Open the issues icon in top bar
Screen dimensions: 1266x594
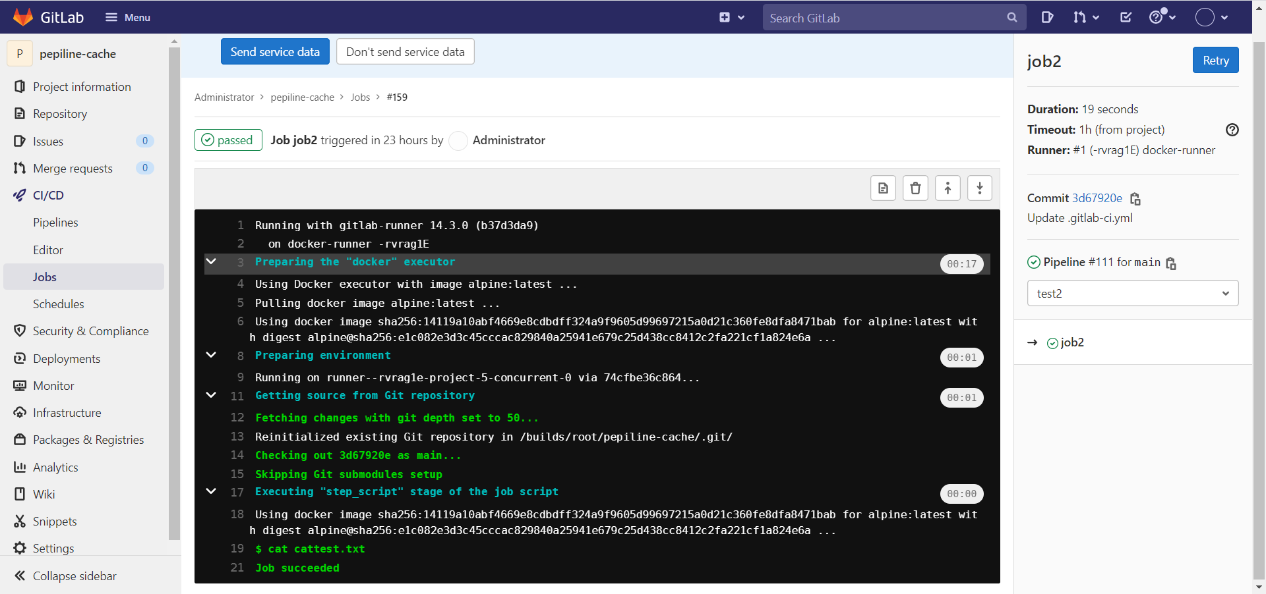pyautogui.click(x=1047, y=17)
